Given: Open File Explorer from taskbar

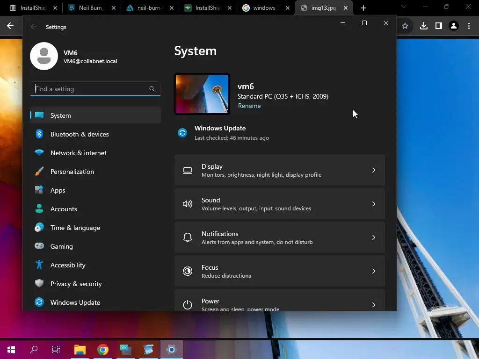Looking at the screenshot, I should point(80,350).
